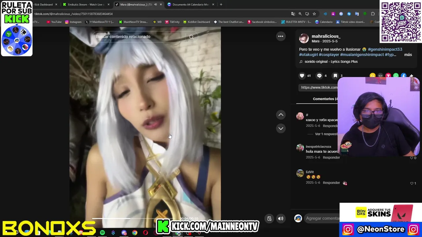Viewport: 422px width, 237px height.
Task: Open the three-dot more options menu
Action: [x=281, y=36]
